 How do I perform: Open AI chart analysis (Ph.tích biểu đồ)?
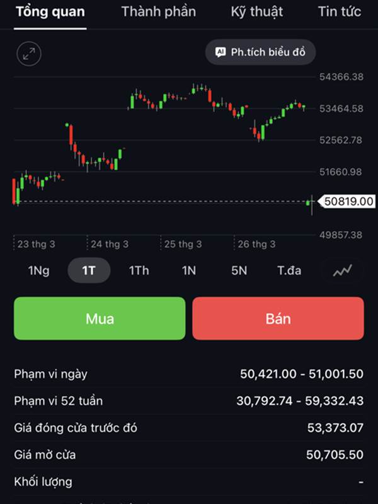coord(260,52)
